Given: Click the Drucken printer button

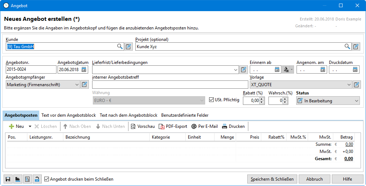Looking at the screenshot, I should [233, 126].
